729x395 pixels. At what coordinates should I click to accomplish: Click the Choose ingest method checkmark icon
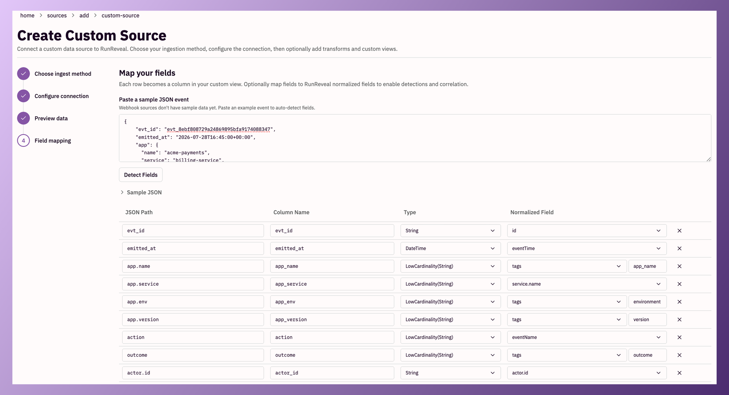pos(23,74)
